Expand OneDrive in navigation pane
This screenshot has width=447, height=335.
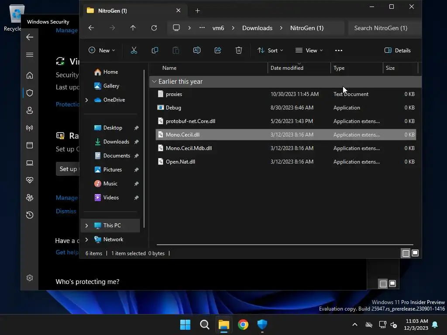(87, 100)
